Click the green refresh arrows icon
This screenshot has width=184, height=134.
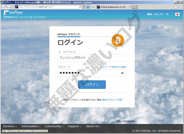click(93, 7)
